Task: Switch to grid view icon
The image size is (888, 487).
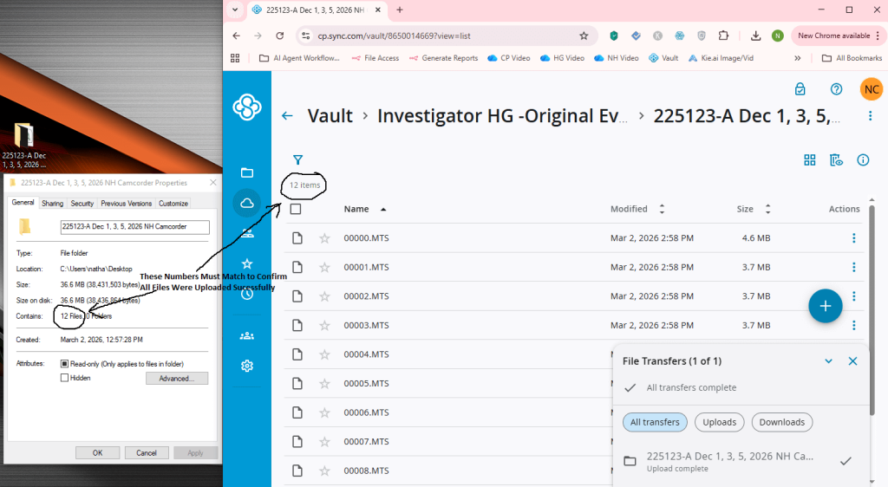Action: 810,160
